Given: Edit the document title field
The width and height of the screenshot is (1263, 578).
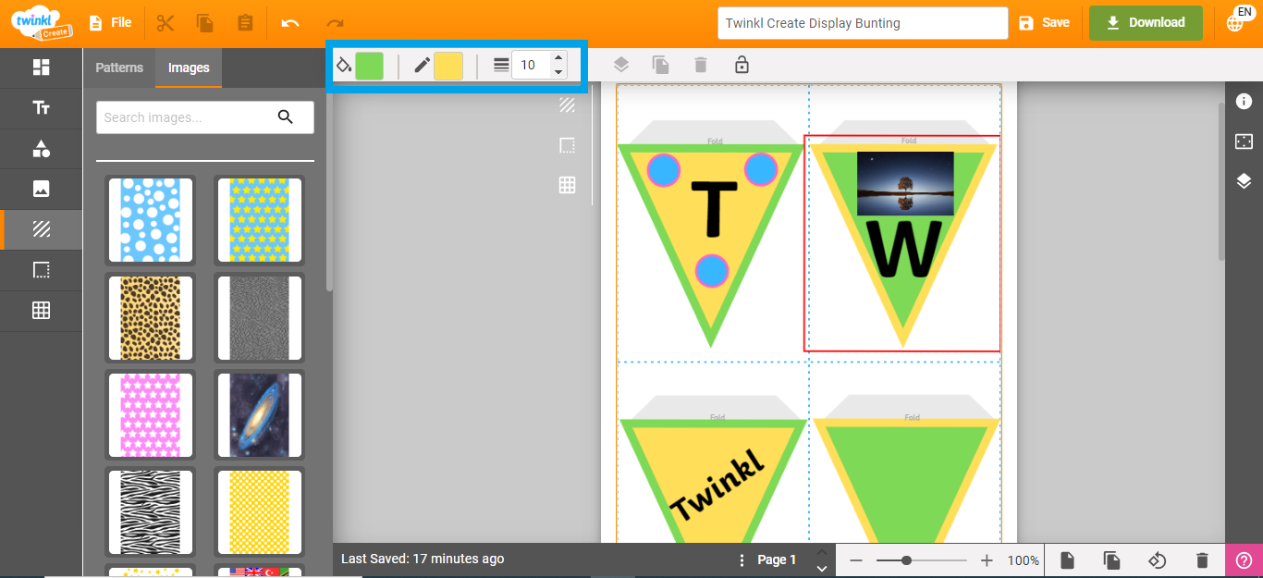Looking at the screenshot, I should (x=863, y=23).
